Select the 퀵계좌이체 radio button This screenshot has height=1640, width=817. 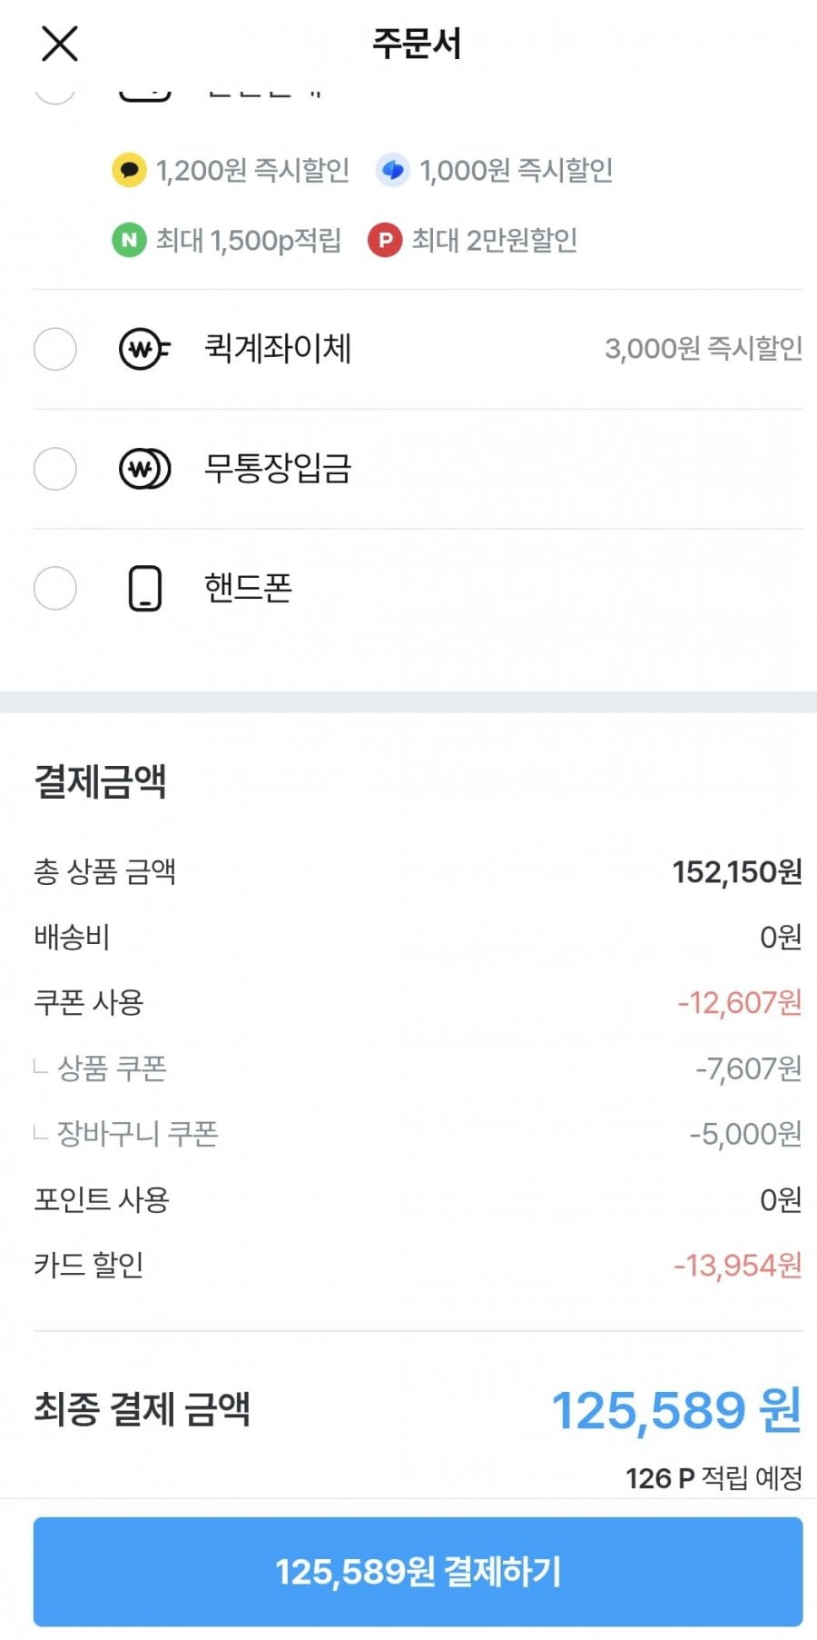[55, 349]
